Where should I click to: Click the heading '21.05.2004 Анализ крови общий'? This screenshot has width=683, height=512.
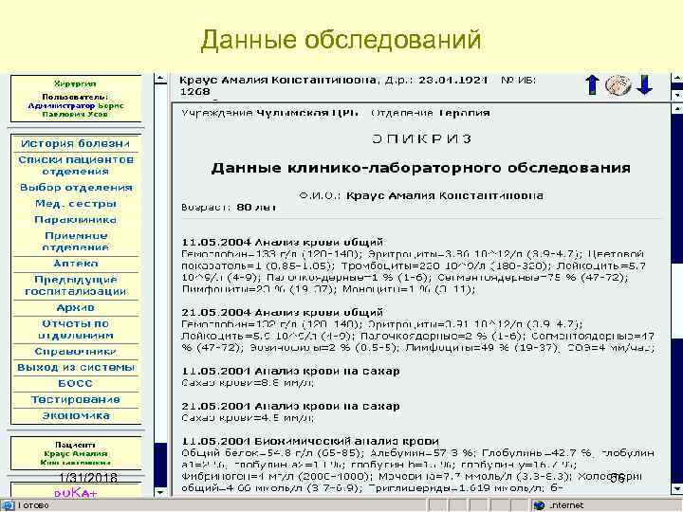tap(283, 312)
